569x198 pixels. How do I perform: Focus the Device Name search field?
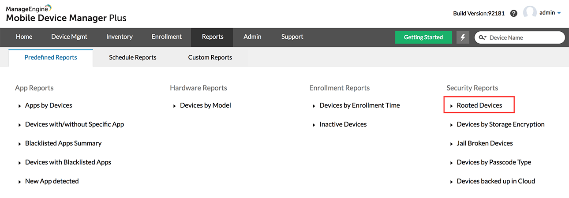pyautogui.click(x=520, y=37)
